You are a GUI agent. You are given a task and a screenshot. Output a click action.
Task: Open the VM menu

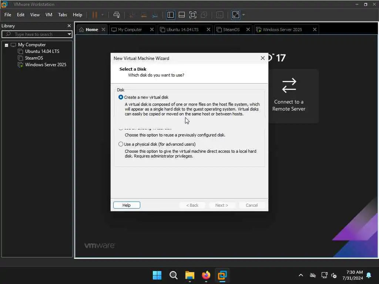(x=49, y=15)
